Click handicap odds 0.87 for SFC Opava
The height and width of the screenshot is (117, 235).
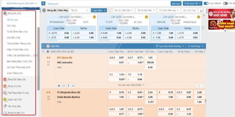[x=117, y=58]
